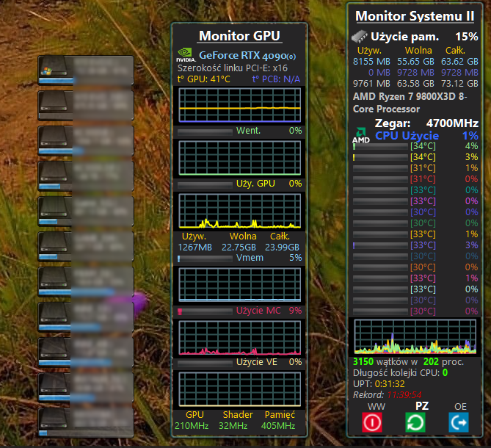Screen dimensions: 491x448
Task: Click the Użycie pam. 15% label
Action: point(424,37)
